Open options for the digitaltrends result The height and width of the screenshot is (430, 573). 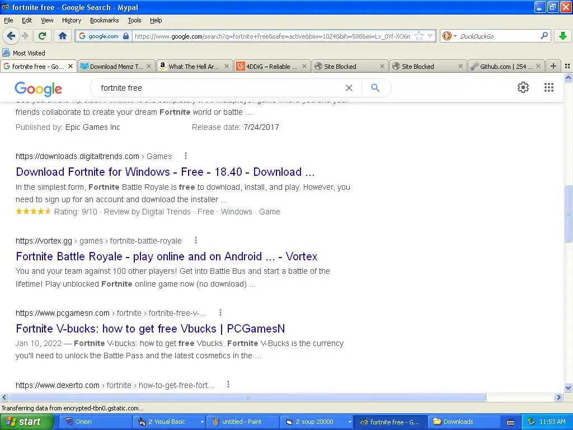(186, 156)
